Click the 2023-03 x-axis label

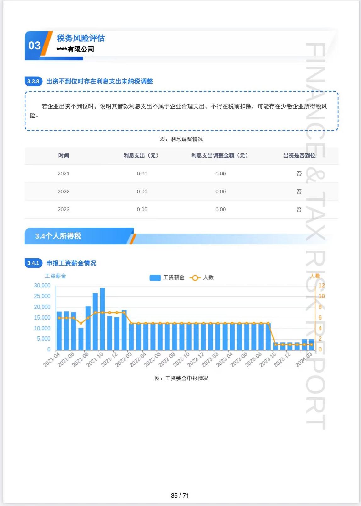210,360
